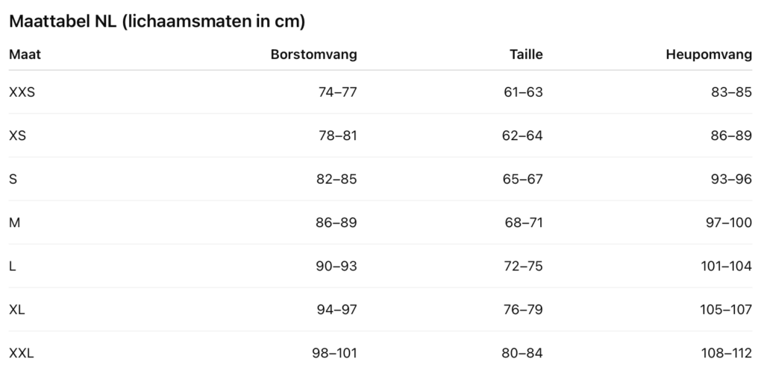Click the S hip value 93–96
Image resolution: width=764 pixels, height=376 pixels.
pyautogui.click(x=731, y=179)
